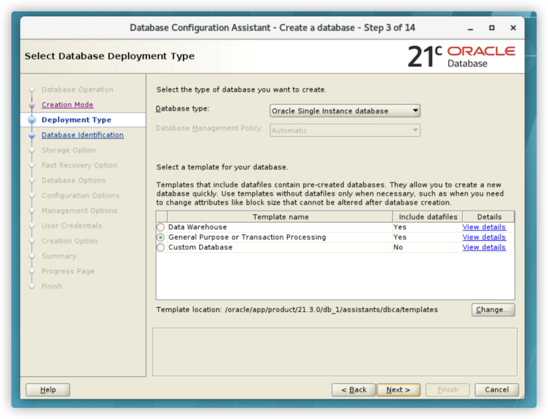Click the Database Options step label

click(74, 180)
